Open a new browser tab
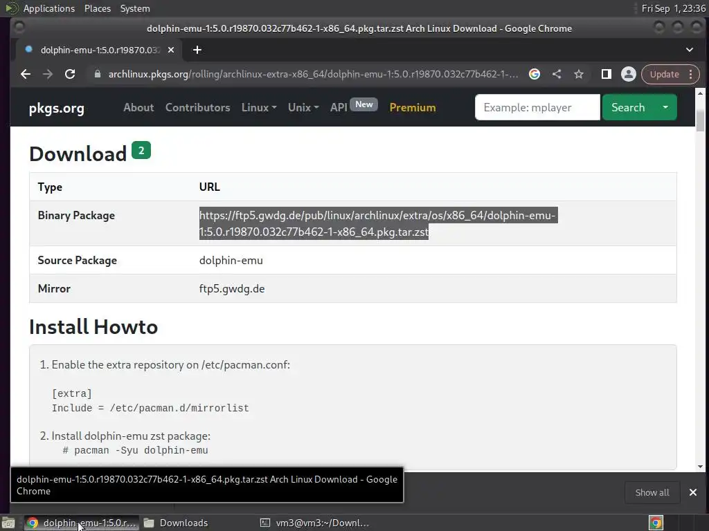 [197, 50]
